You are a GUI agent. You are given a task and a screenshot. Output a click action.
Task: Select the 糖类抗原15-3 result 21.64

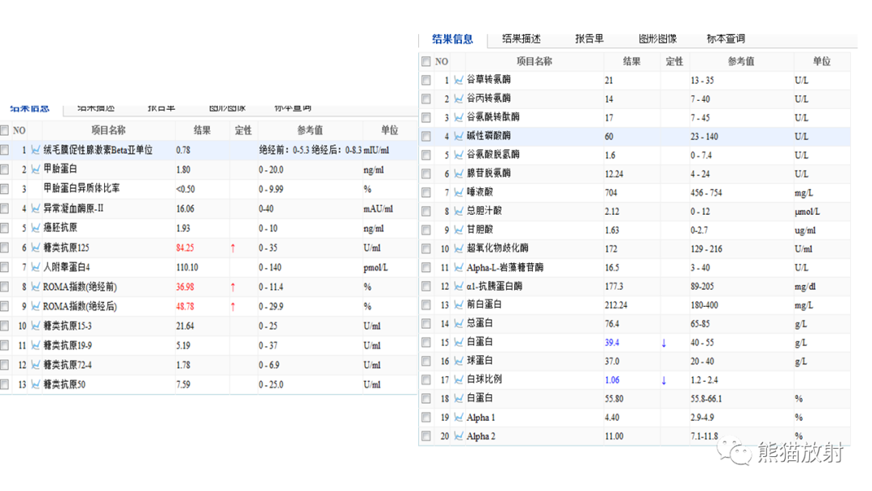[185, 325]
